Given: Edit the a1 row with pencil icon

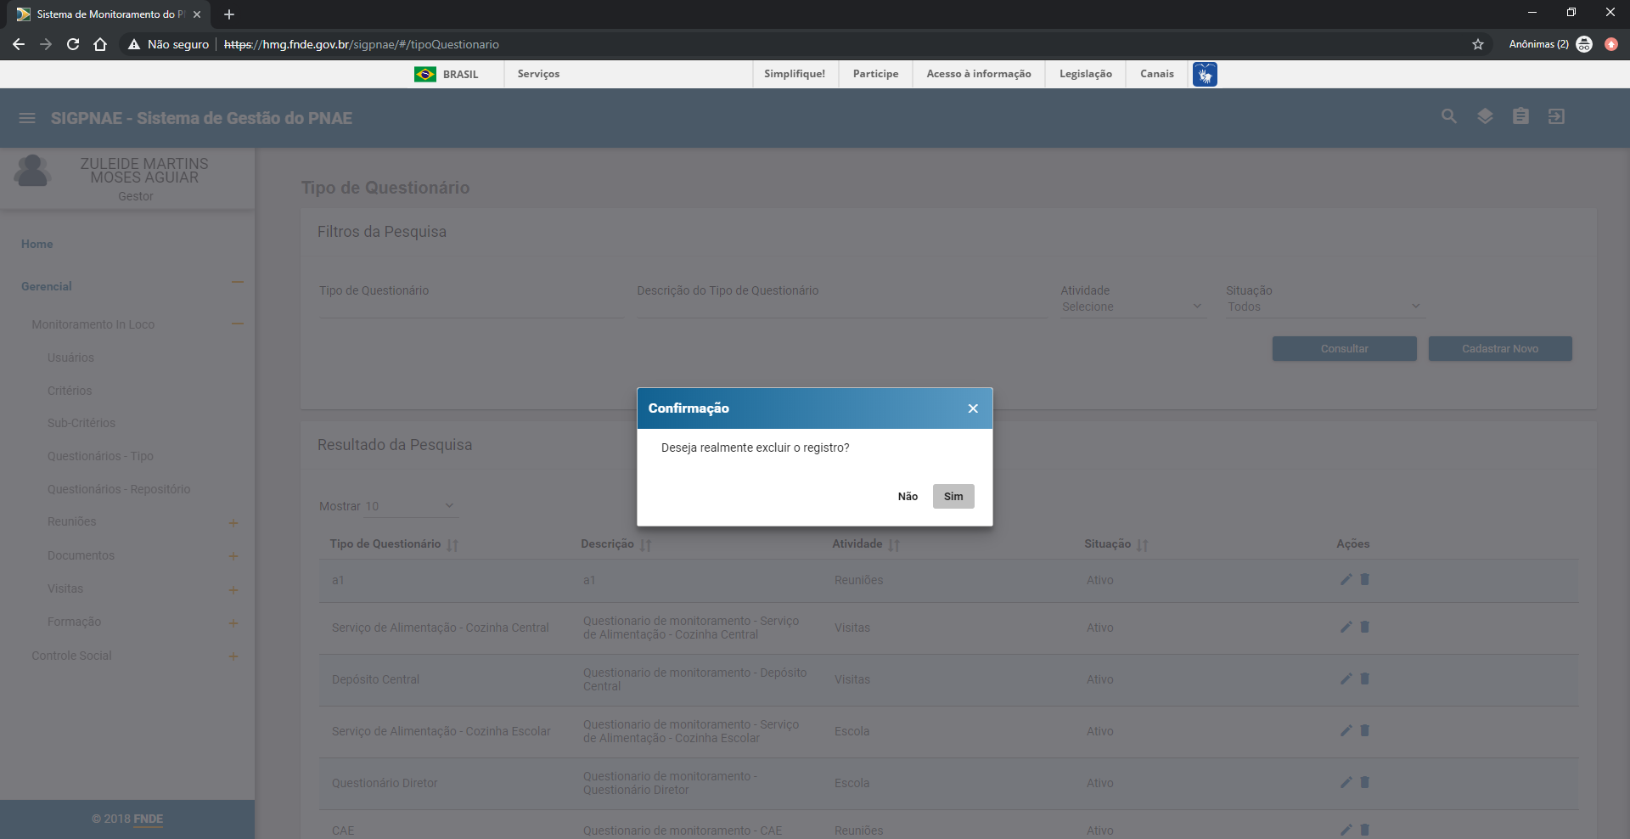Looking at the screenshot, I should point(1346,579).
